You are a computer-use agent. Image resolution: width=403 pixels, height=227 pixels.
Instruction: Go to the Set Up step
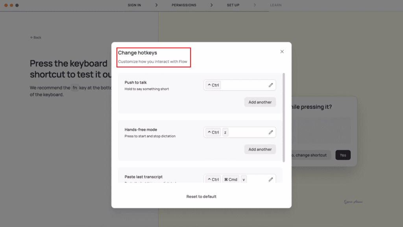pyautogui.click(x=233, y=5)
